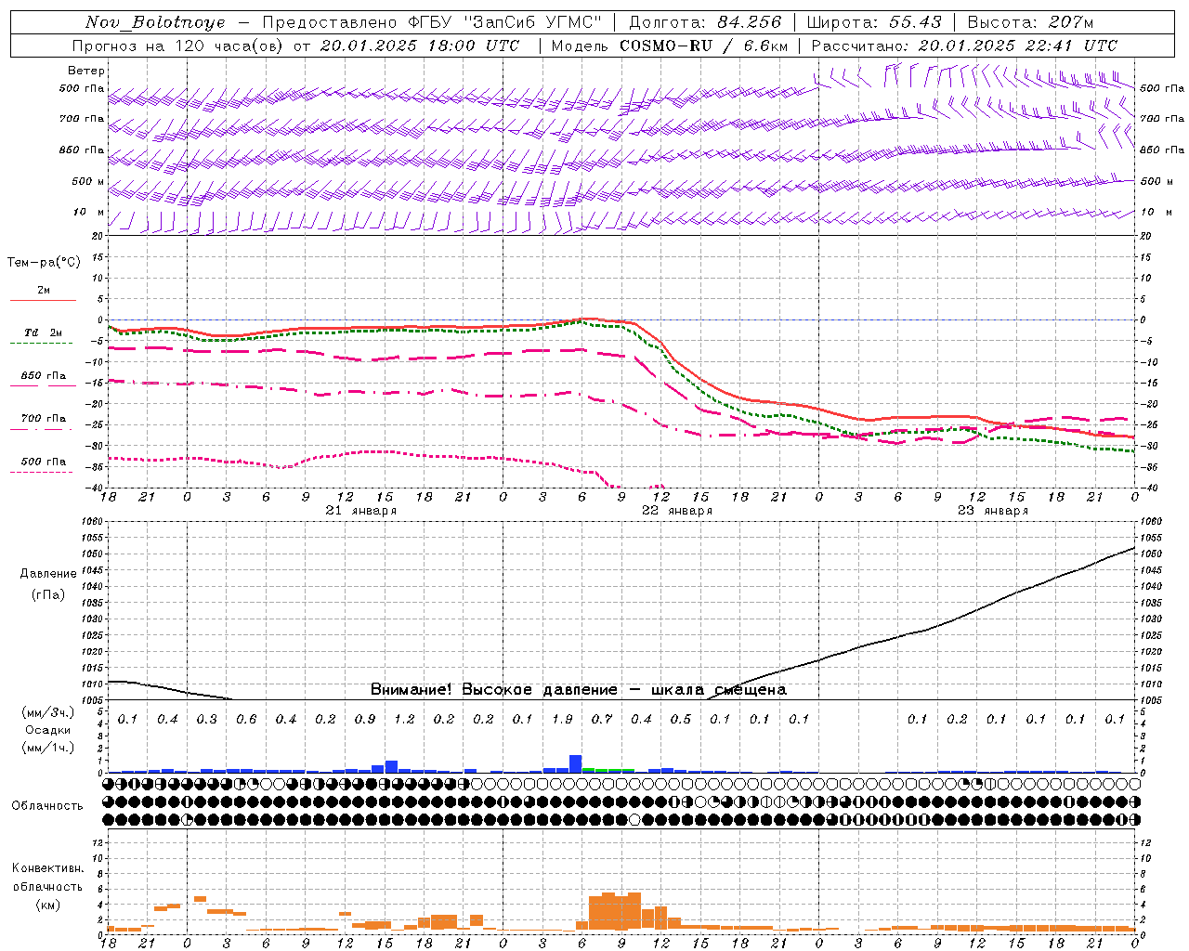
Task: Select the provider text ФГБУ "ЗапСиб УГМС"
Action: coord(504,22)
